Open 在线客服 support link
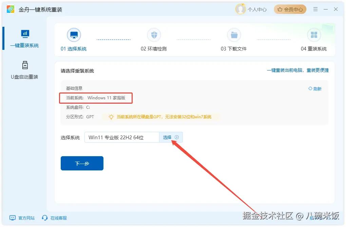 click(x=59, y=218)
